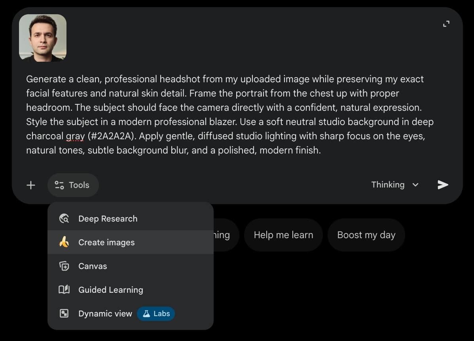Toggle the Tools menu button
The height and width of the screenshot is (341, 474).
[x=73, y=185]
